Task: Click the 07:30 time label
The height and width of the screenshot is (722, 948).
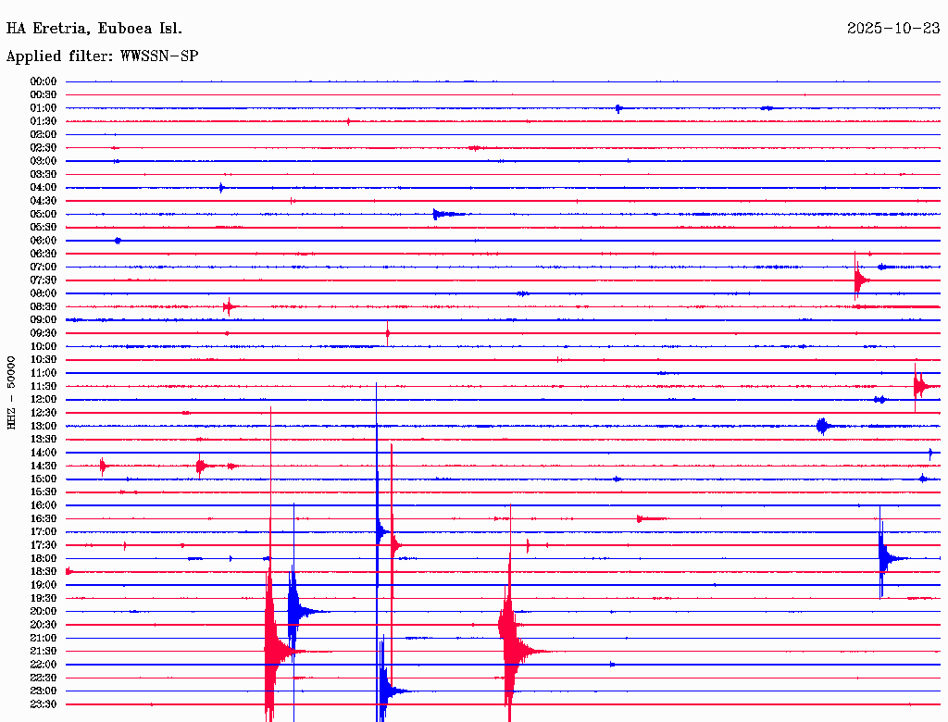Action: click(44, 280)
